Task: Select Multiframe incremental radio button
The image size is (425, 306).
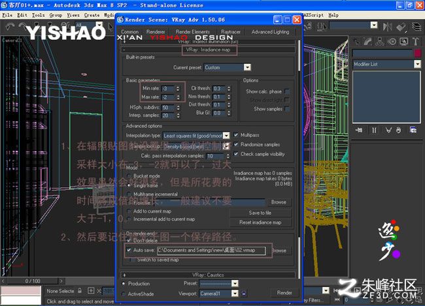Action: tap(129, 194)
